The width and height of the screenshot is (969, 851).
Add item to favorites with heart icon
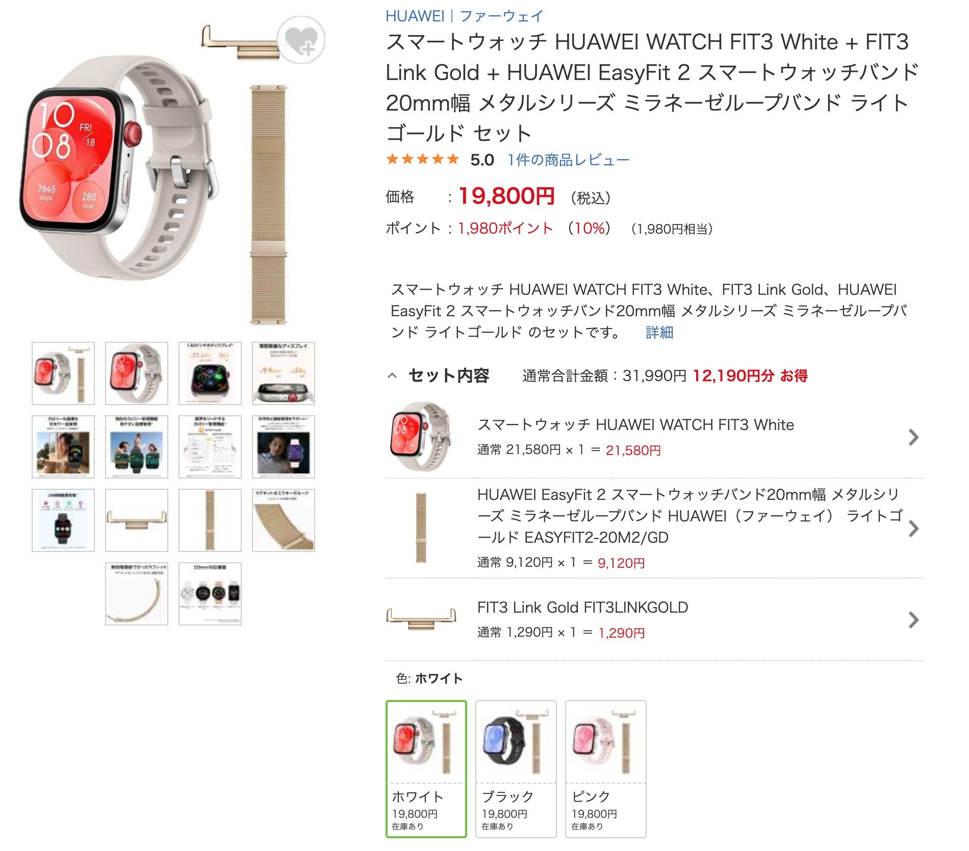(x=301, y=40)
